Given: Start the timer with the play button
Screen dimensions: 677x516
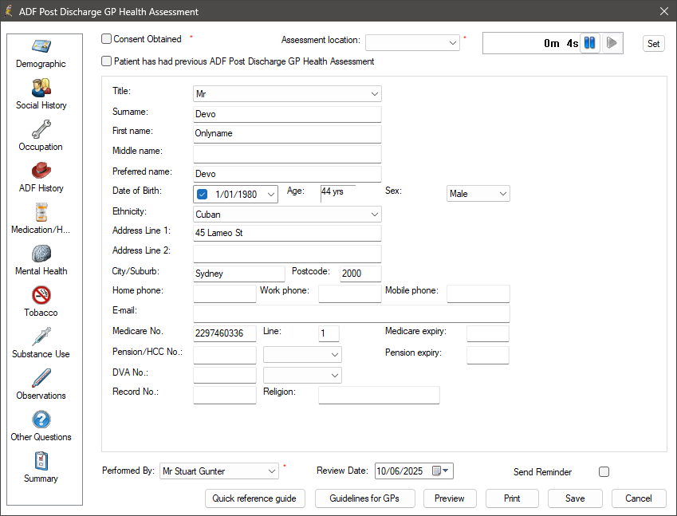Looking at the screenshot, I should point(612,43).
